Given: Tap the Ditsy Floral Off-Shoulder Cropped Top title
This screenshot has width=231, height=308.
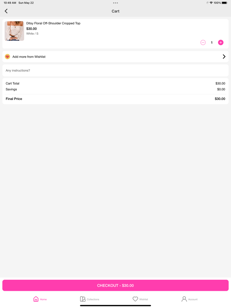Looking at the screenshot, I should tap(53, 23).
